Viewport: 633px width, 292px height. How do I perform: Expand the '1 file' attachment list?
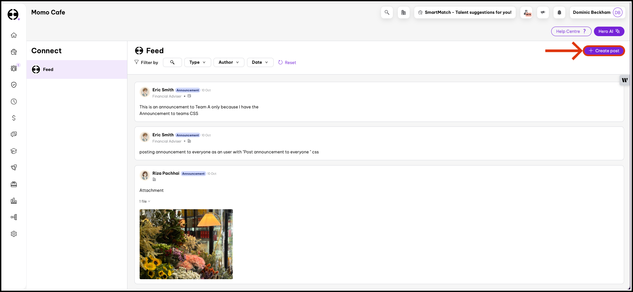coord(145,201)
